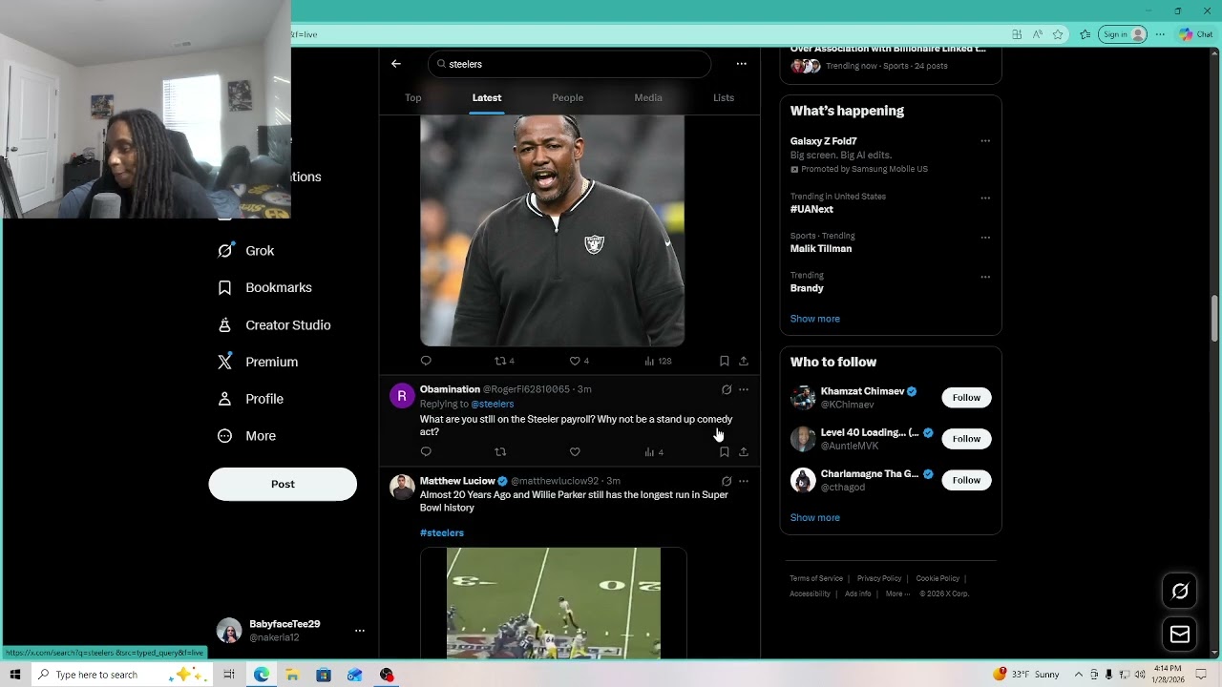1222x687 pixels.
Task: Click the back arrow beside search box
Action: click(x=396, y=64)
